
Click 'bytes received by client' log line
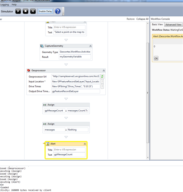26,190
